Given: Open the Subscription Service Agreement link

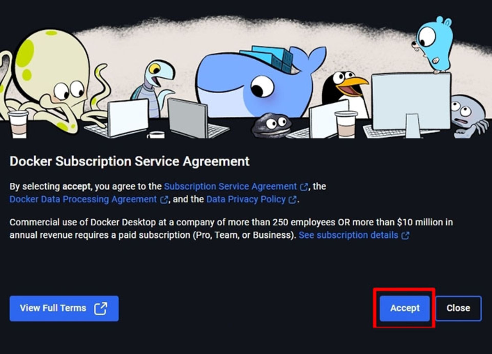Looking at the screenshot, I should 236,186.
